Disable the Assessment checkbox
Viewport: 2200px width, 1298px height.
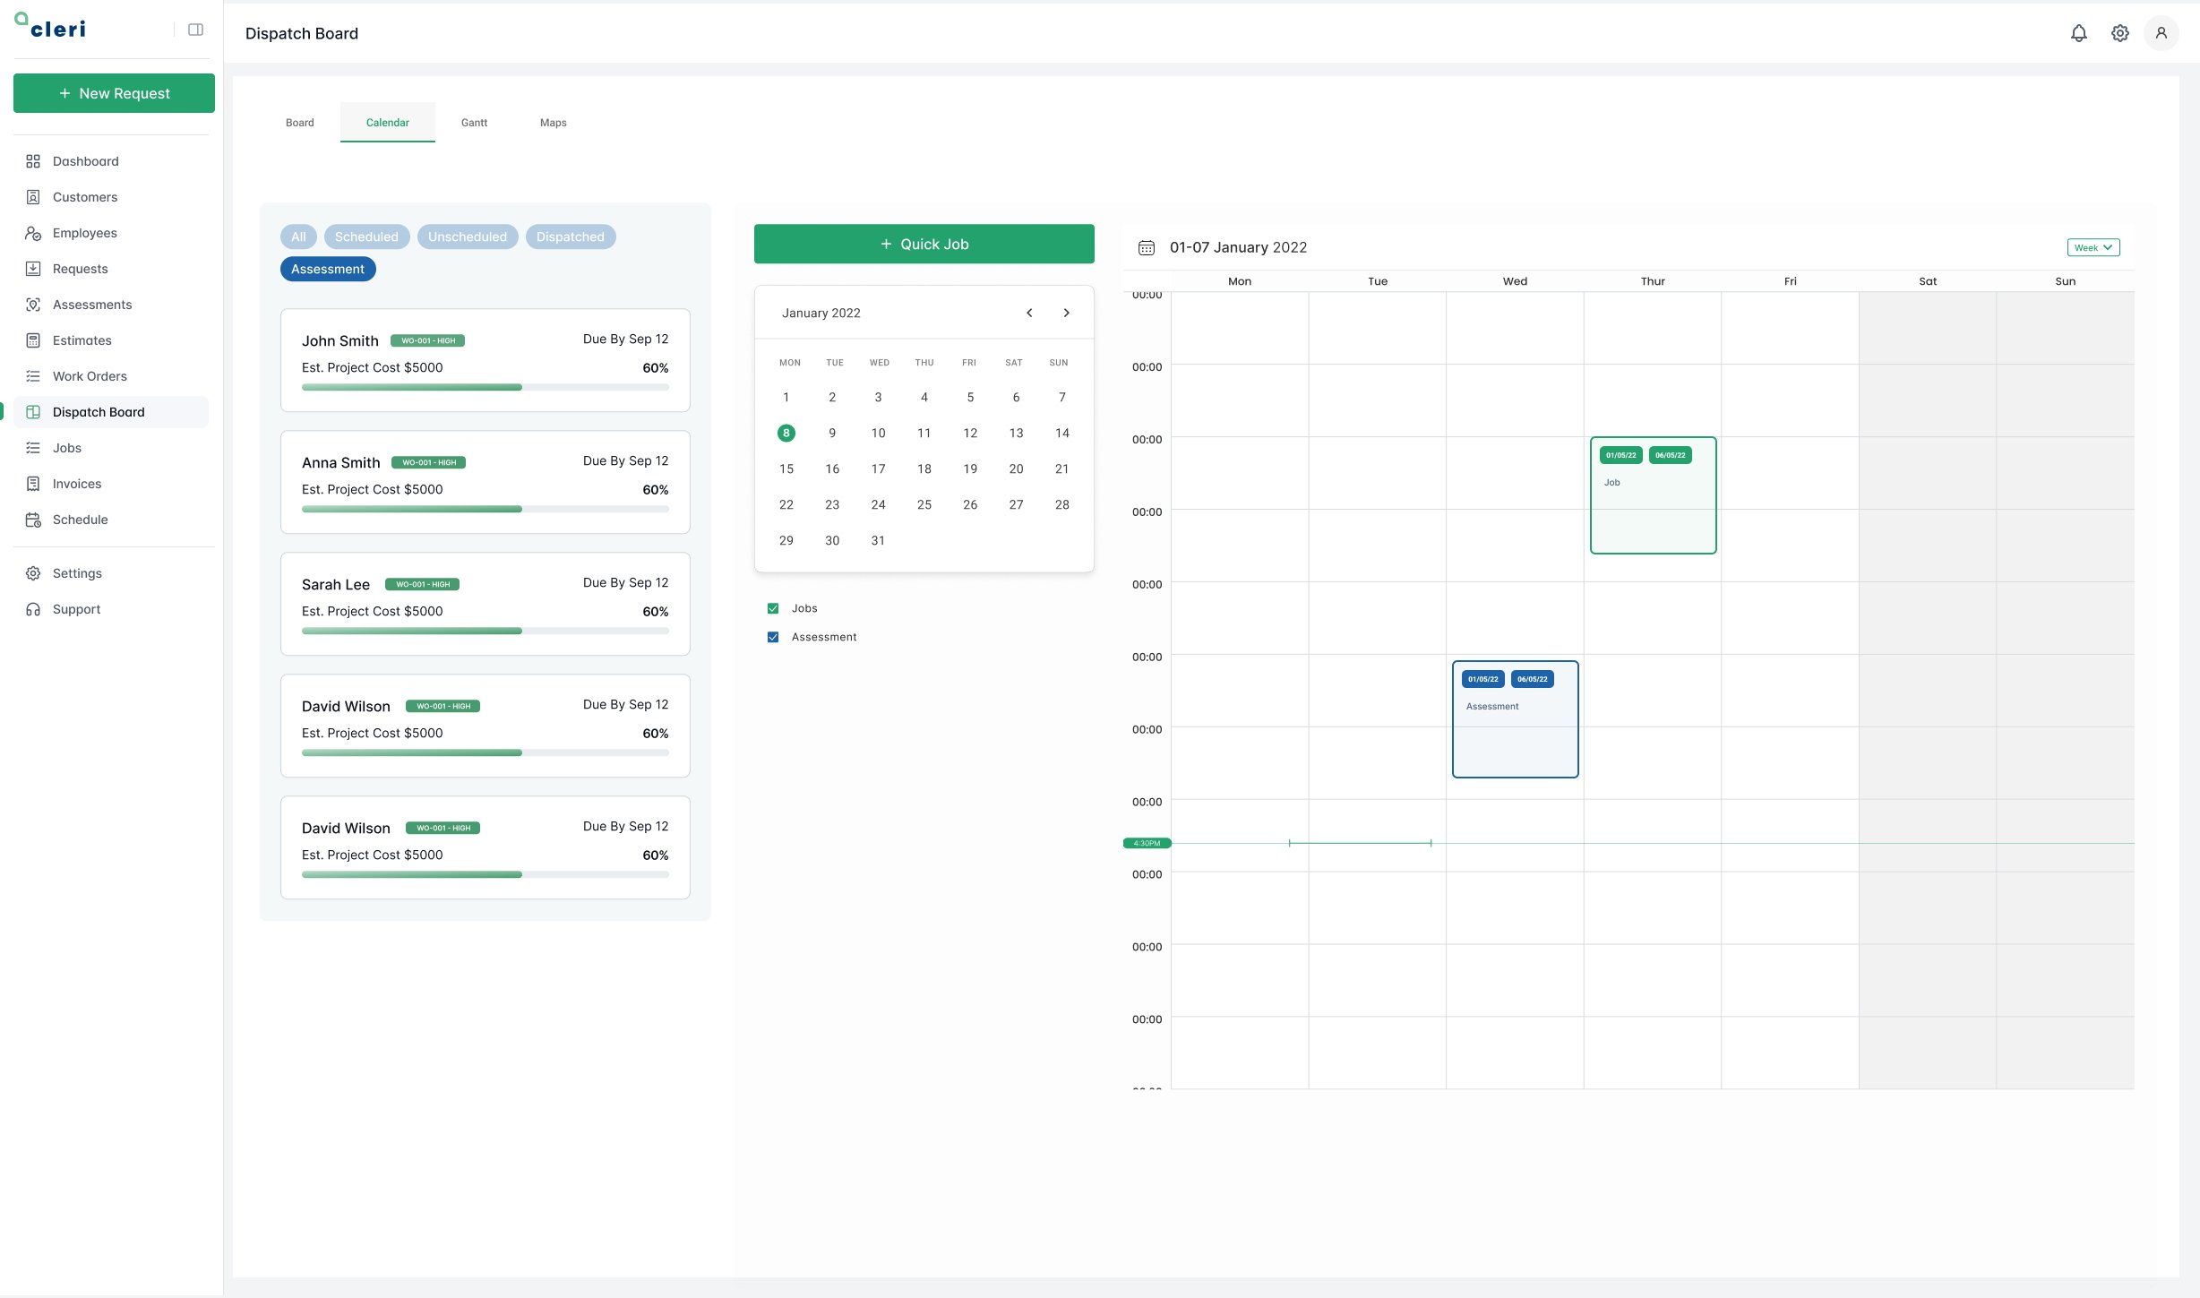[x=773, y=637]
